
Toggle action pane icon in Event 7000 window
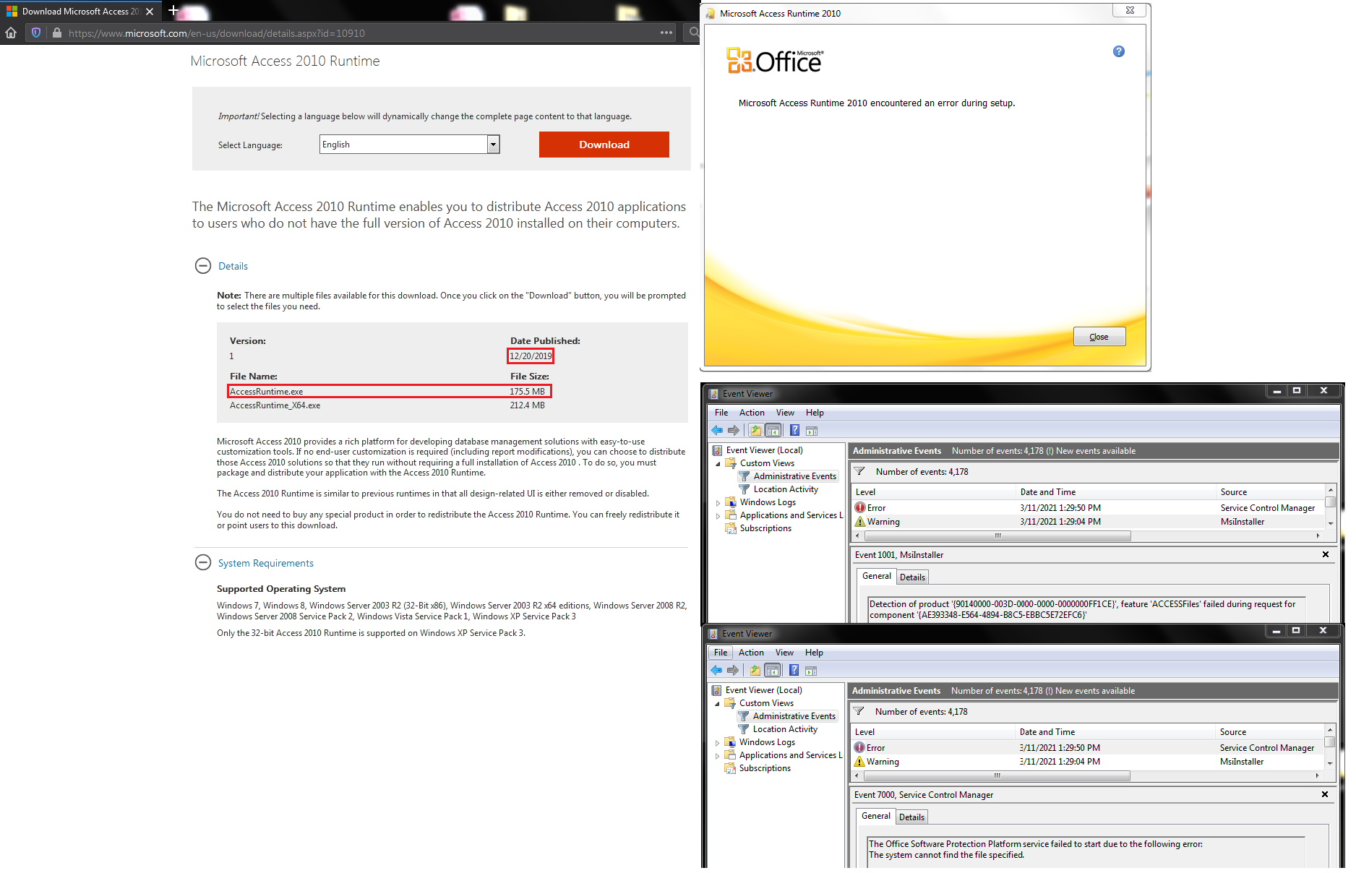click(x=811, y=671)
